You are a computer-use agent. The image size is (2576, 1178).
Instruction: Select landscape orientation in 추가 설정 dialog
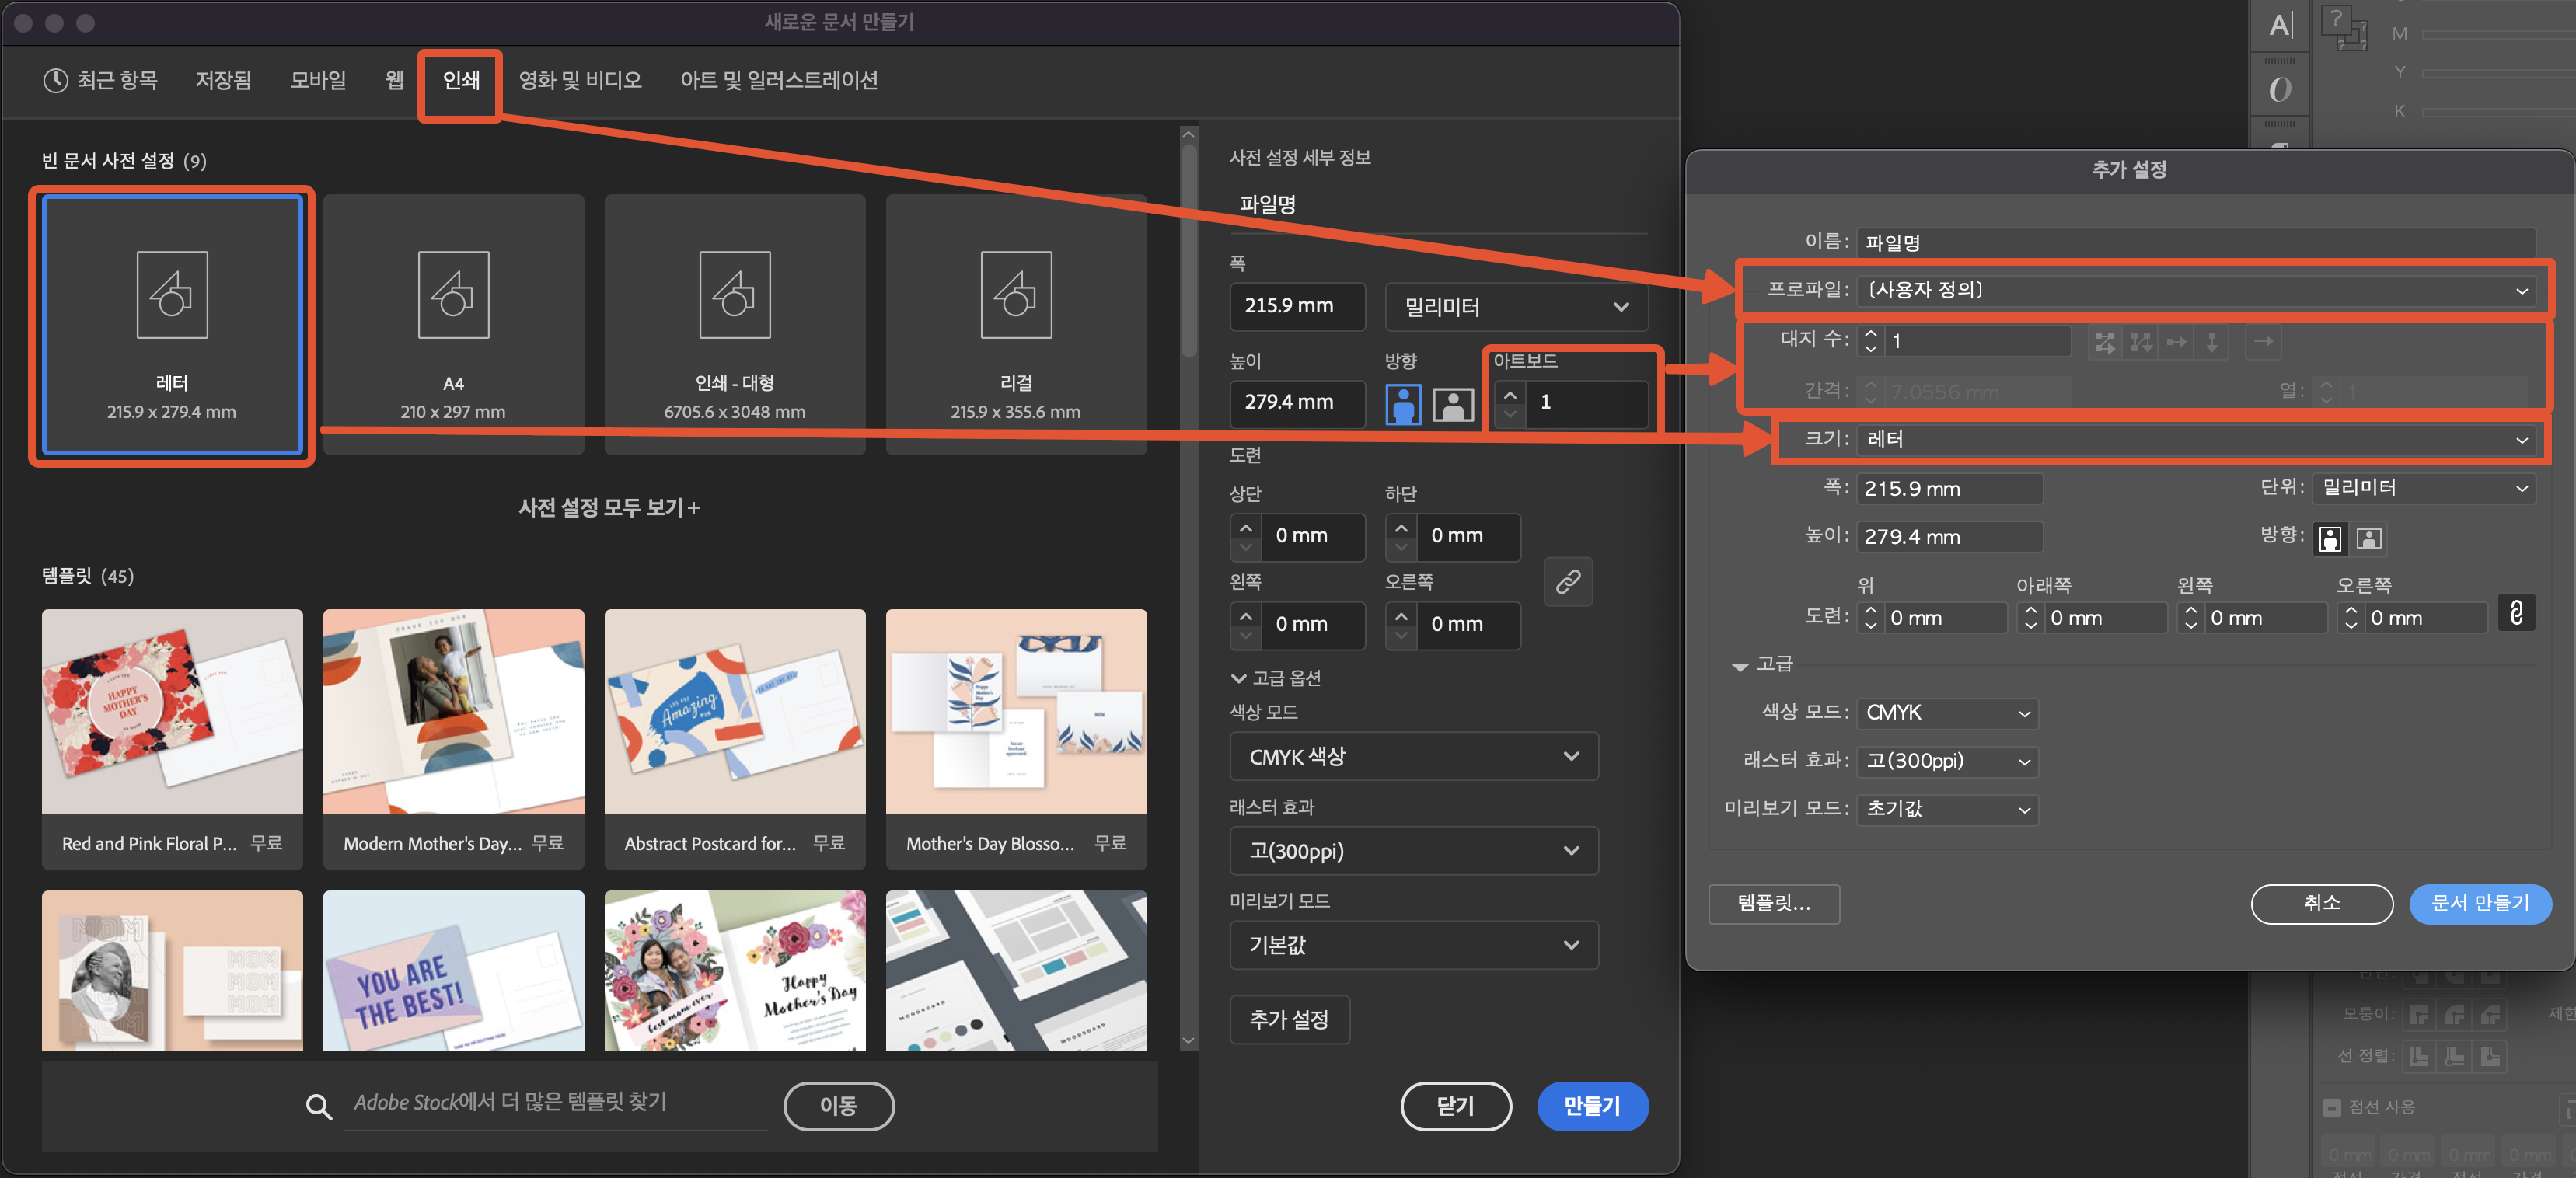tap(2368, 539)
